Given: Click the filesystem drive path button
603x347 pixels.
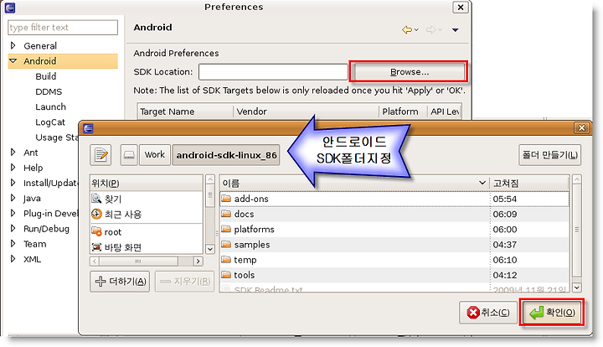Looking at the screenshot, I should click(129, 155).
